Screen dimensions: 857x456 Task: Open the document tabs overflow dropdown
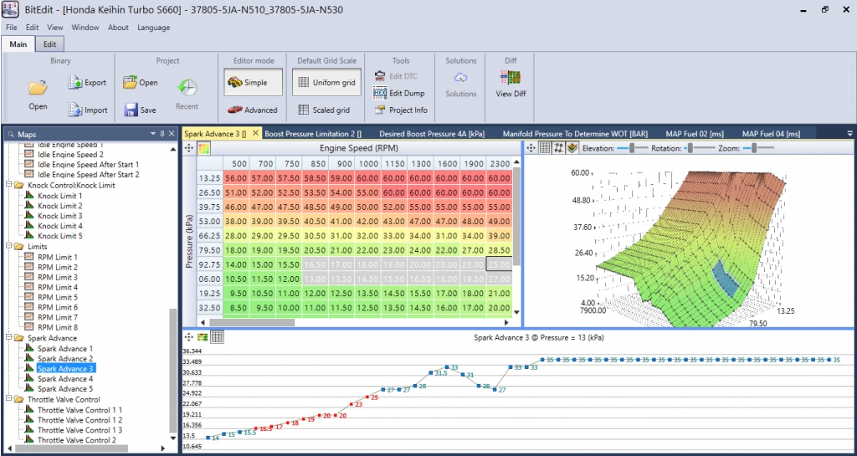[x=849, y=133]
